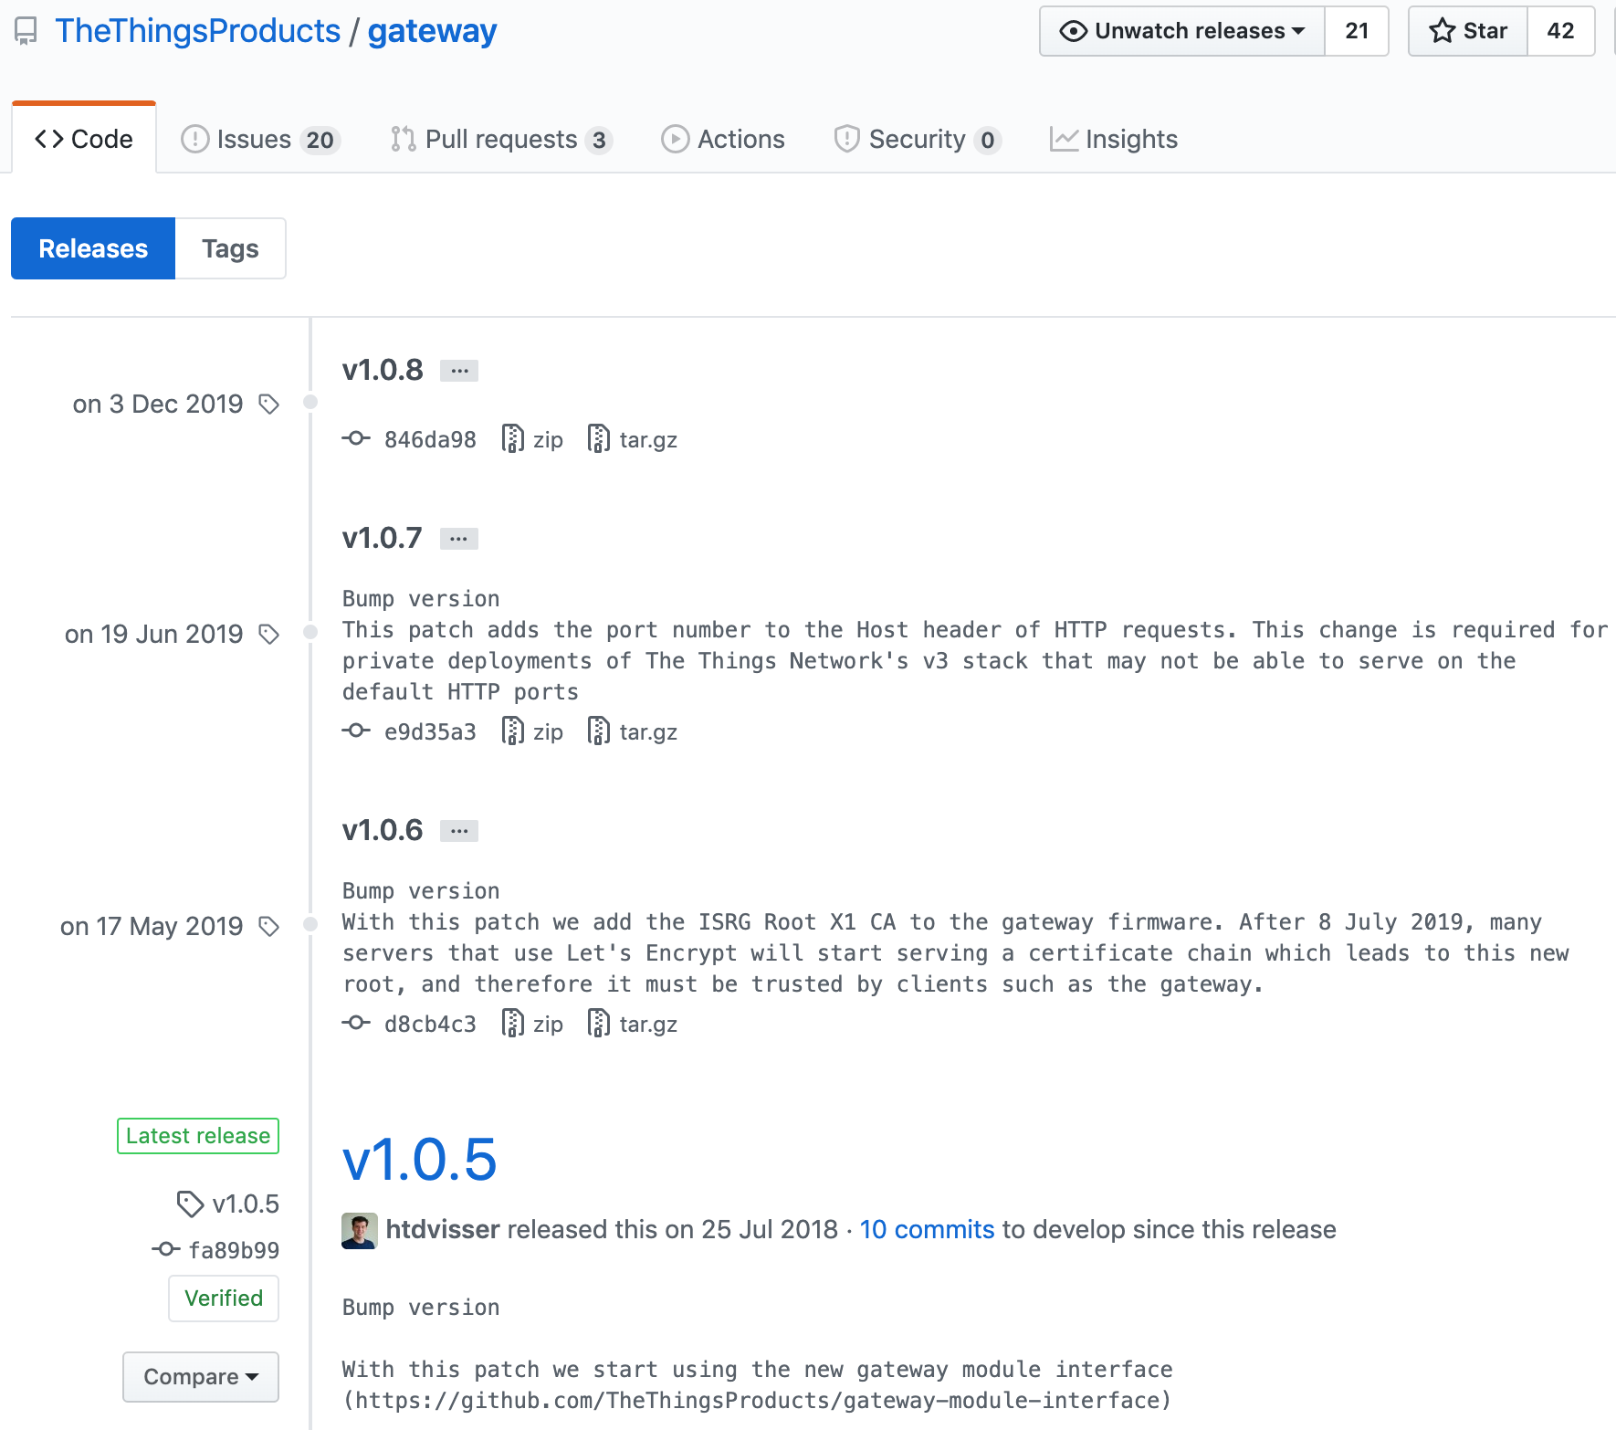Screen dimensions: 1616x1430
Task: View the 42 stargazers count
Action: pyautogui.click(x=1560, y=31)
